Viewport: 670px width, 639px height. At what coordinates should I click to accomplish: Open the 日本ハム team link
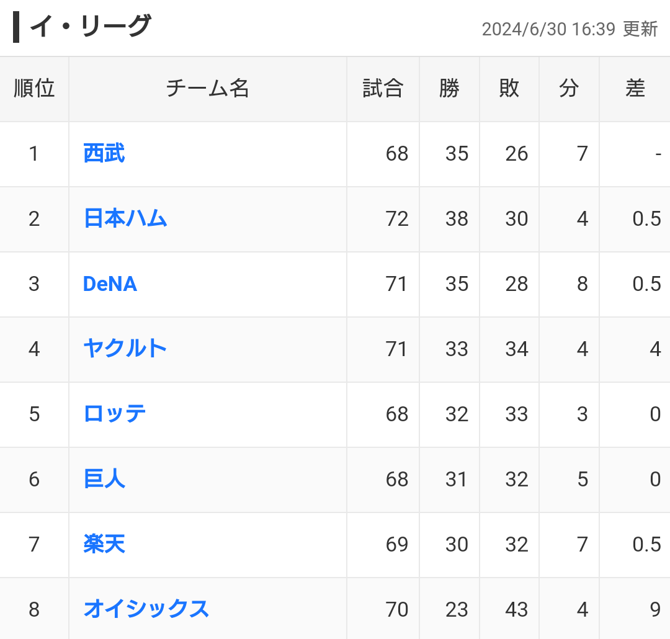pos(125,218)
